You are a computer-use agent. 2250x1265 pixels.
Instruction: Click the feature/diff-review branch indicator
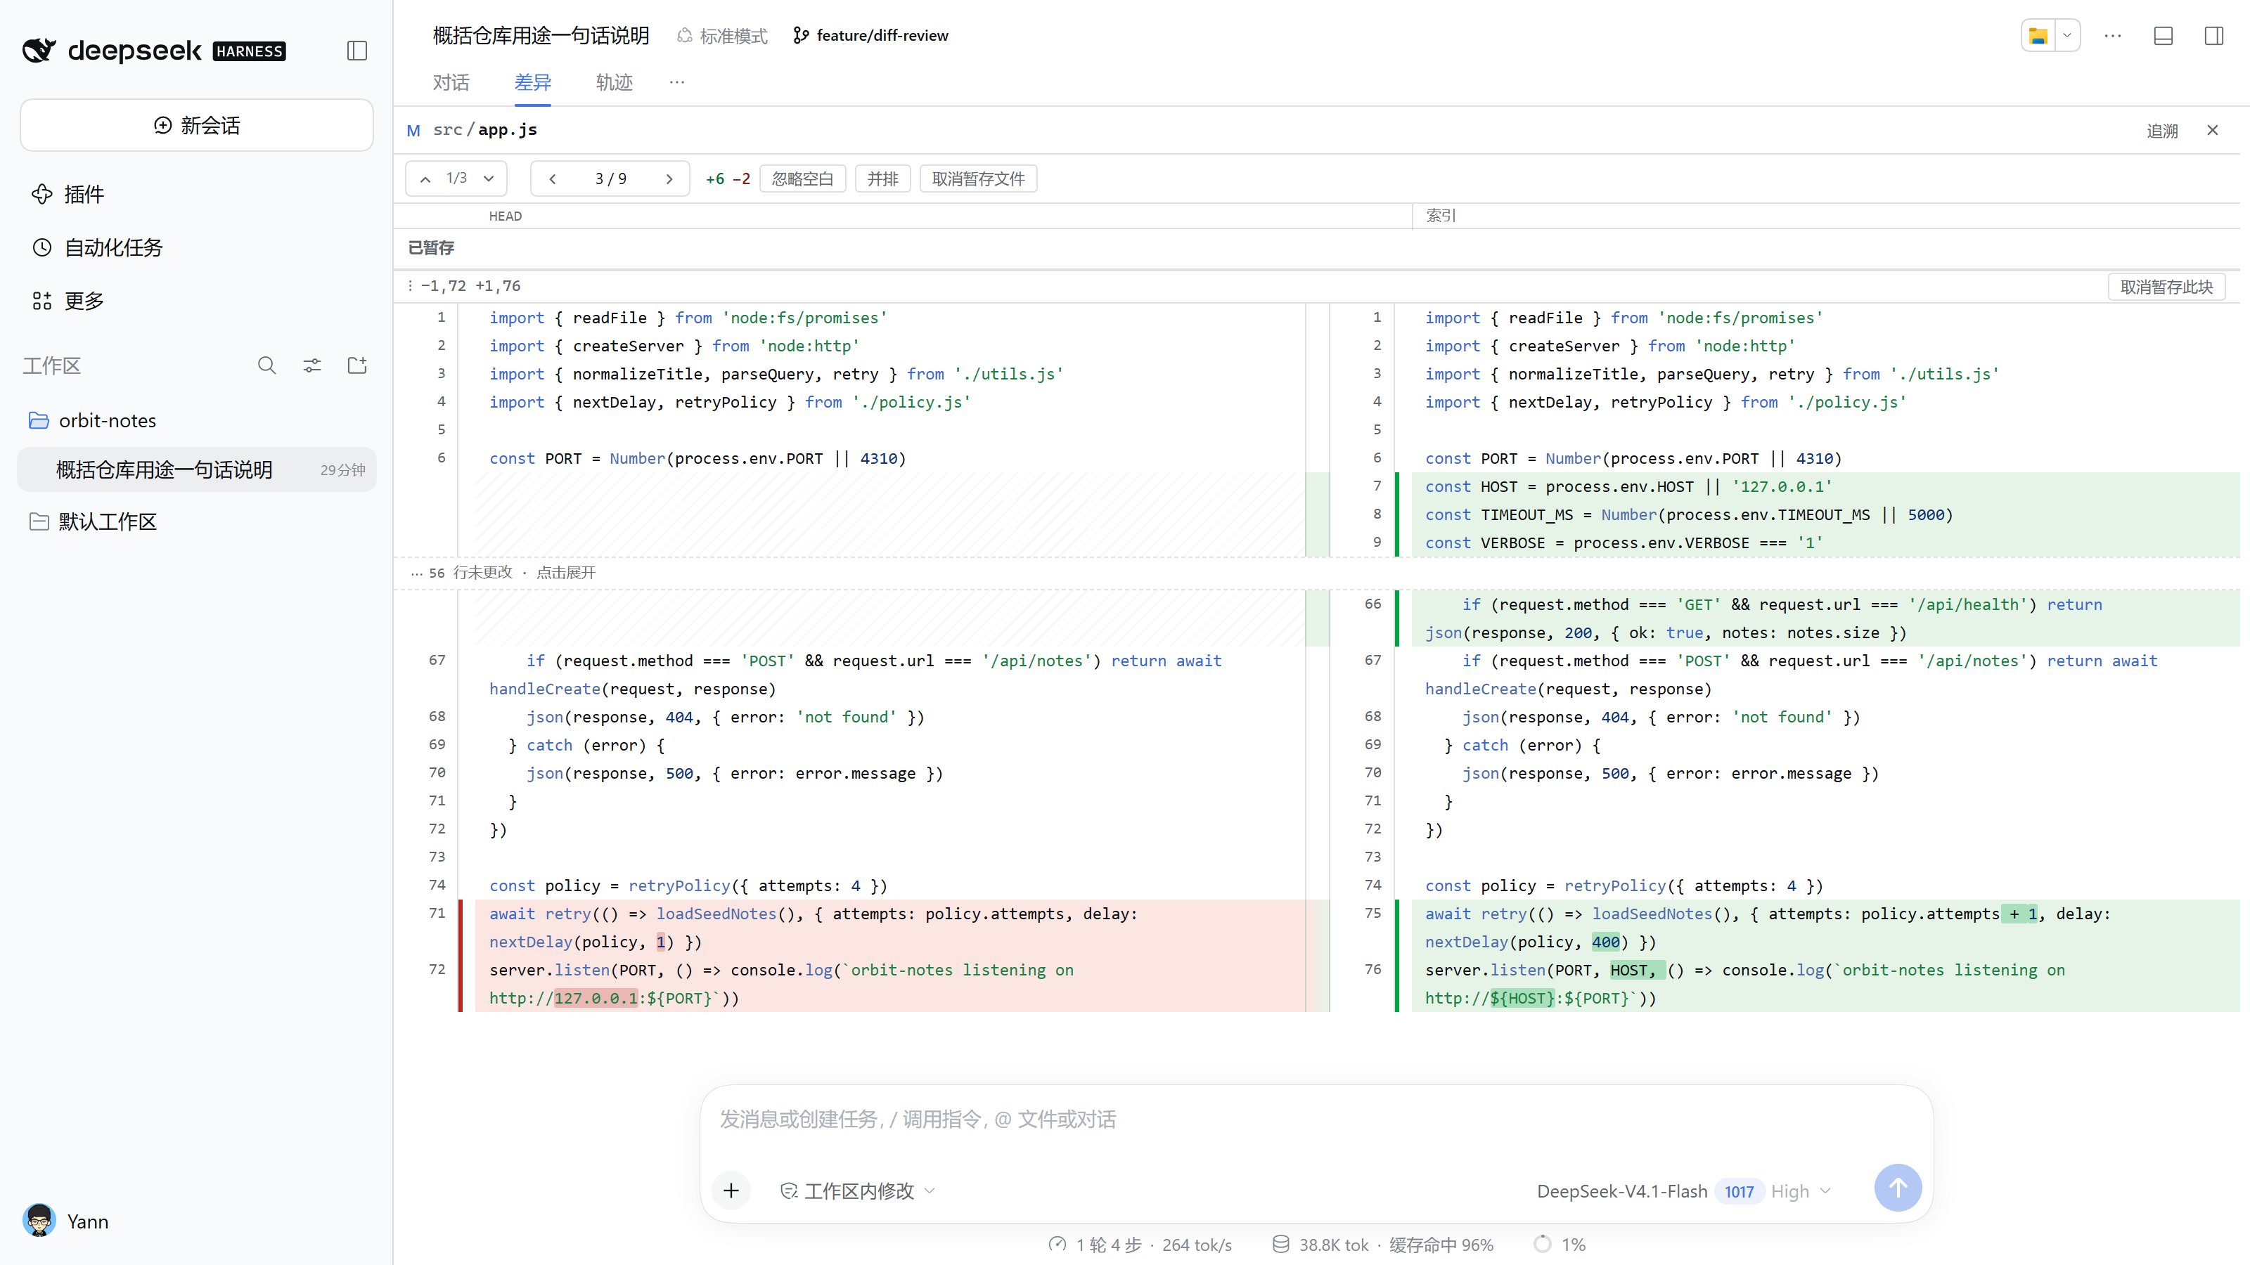point(871,36)
